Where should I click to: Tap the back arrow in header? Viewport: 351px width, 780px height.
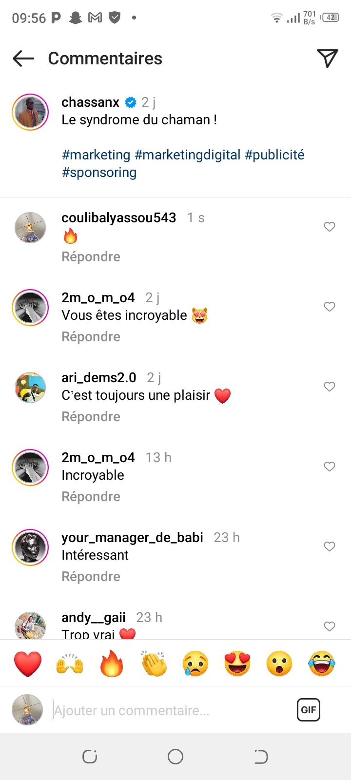pos(23,59)
